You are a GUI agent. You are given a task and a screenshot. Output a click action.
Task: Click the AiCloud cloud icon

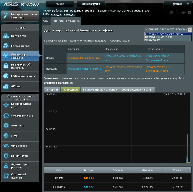pos(6,86)
